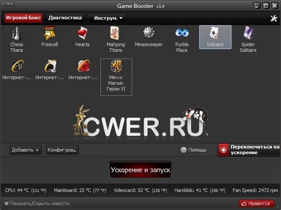Click the Нравится like button
281x210 pixels.
256,203
